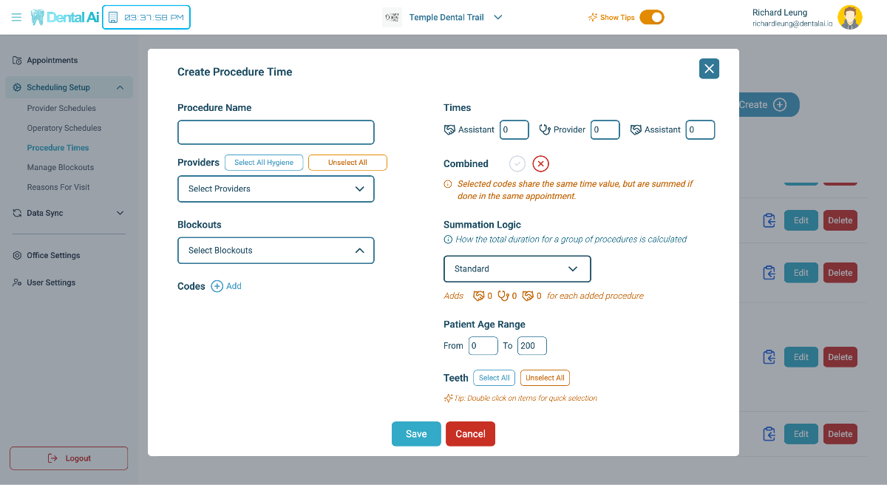Screen dimensions: 887x485
Task: Open the Select Providers dropdown
Action: (x=276, y=189)
